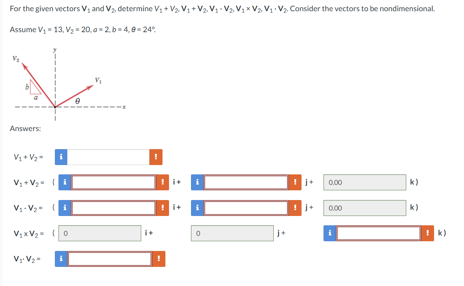This screenshot has width=464, height=286.
Task: Click the error indicator on the V1 + V2 i-component
Action: click(162, 182)
